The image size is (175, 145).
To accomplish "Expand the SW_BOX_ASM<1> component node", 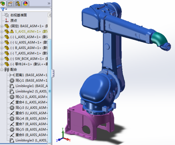I will pos(2,59).
